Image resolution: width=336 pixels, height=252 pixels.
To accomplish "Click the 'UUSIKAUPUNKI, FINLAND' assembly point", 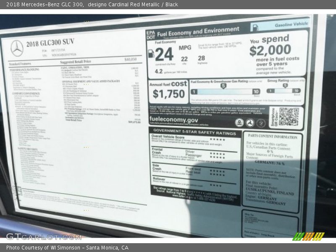I will tap(270, 191).
